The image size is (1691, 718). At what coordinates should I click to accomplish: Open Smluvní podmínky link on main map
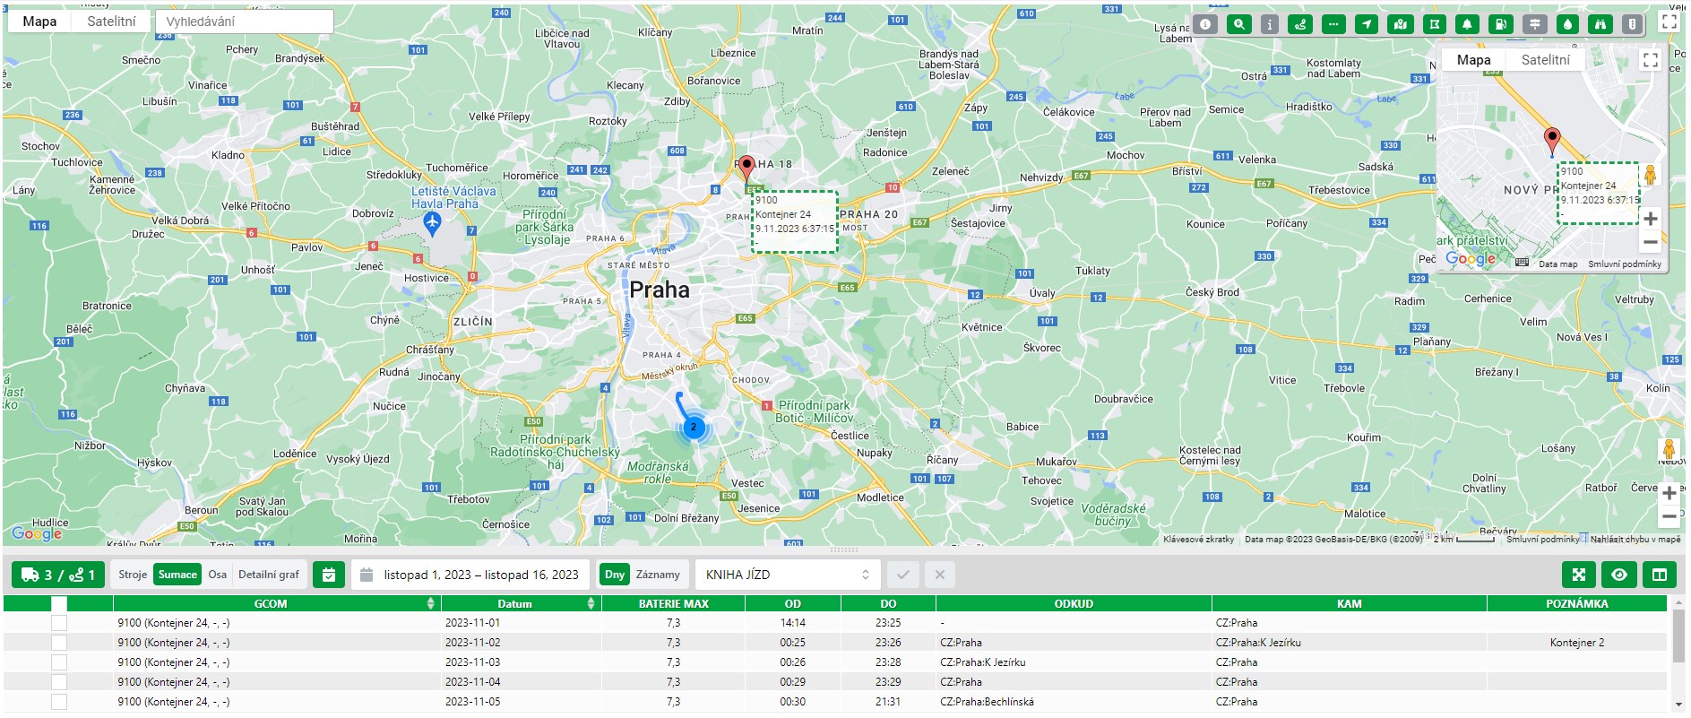click(1542, 540)
